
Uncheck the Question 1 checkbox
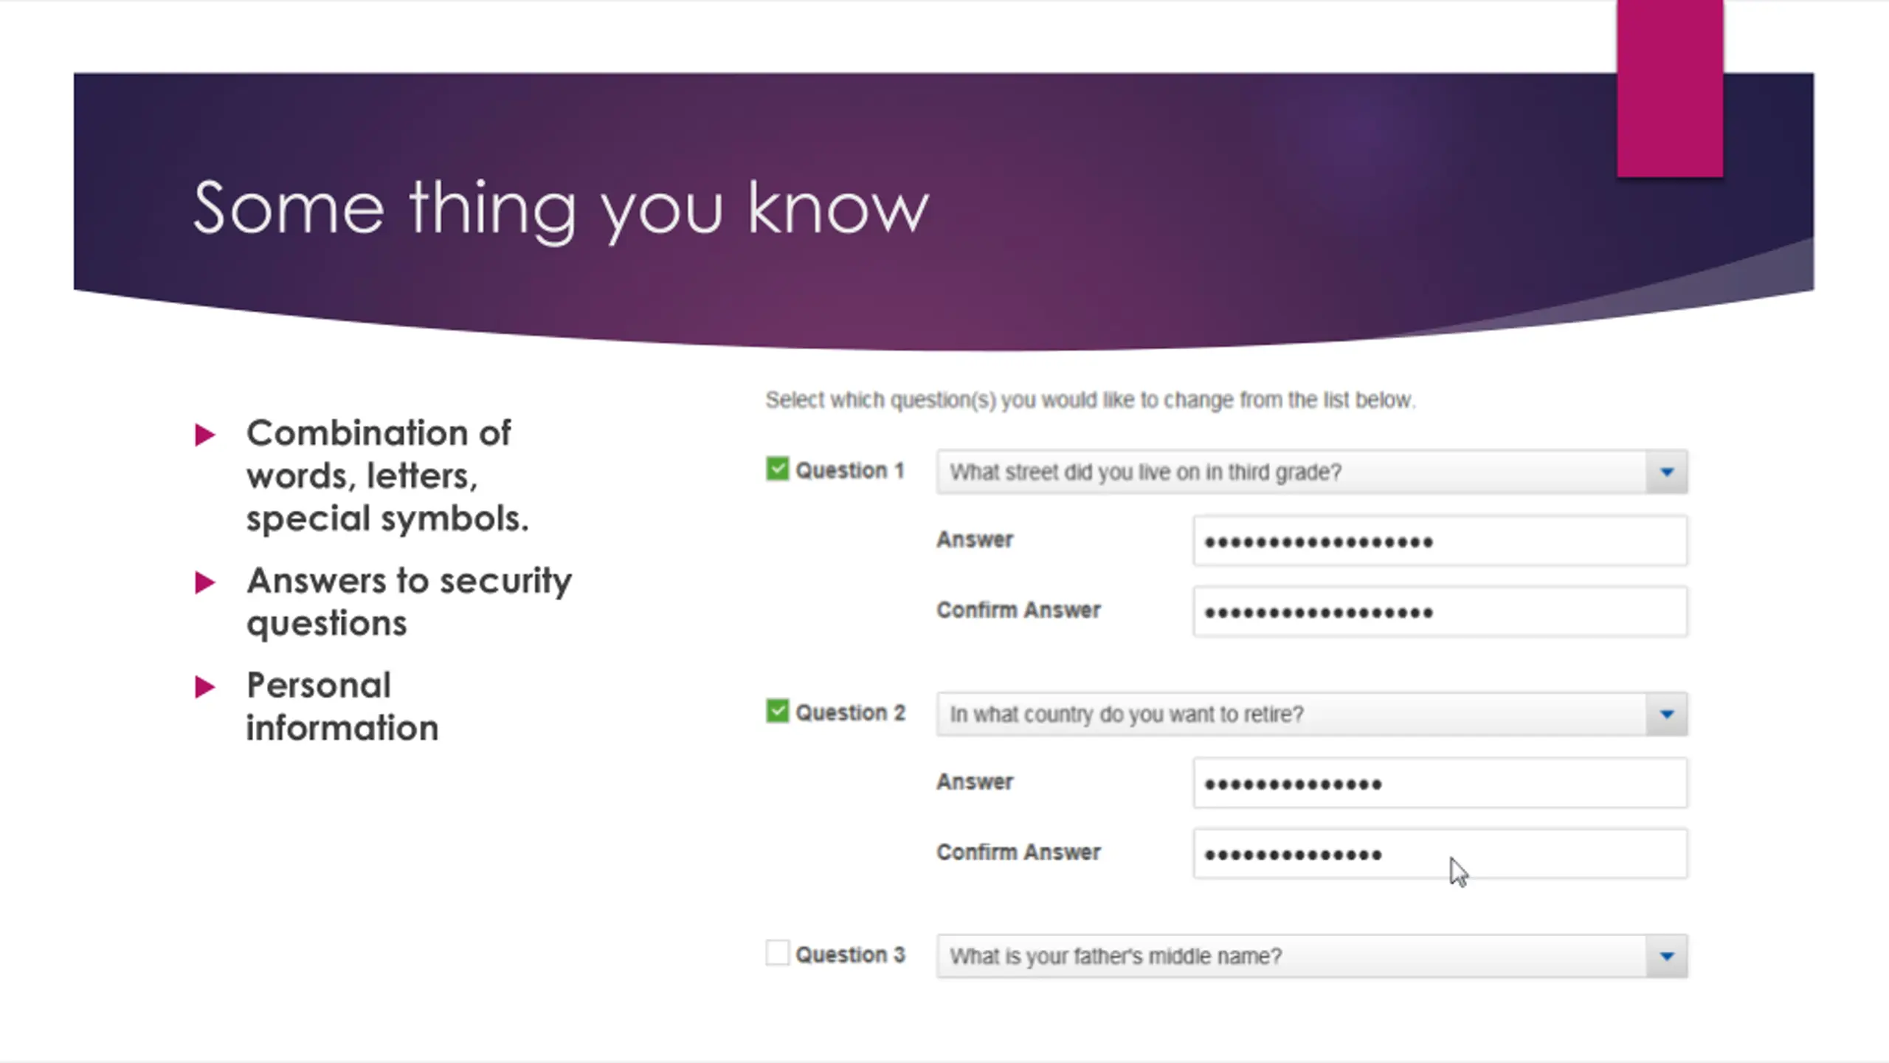[777, 469]
